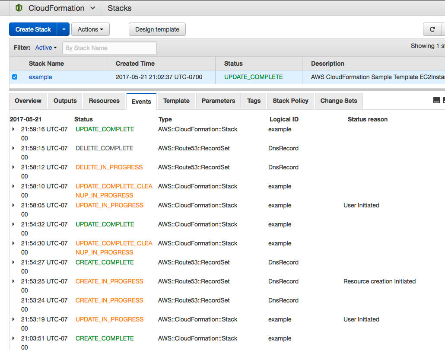Click the Create Stack button
Image resolution: width=445 pixels, height=350 pixels.
coord(33,29)
